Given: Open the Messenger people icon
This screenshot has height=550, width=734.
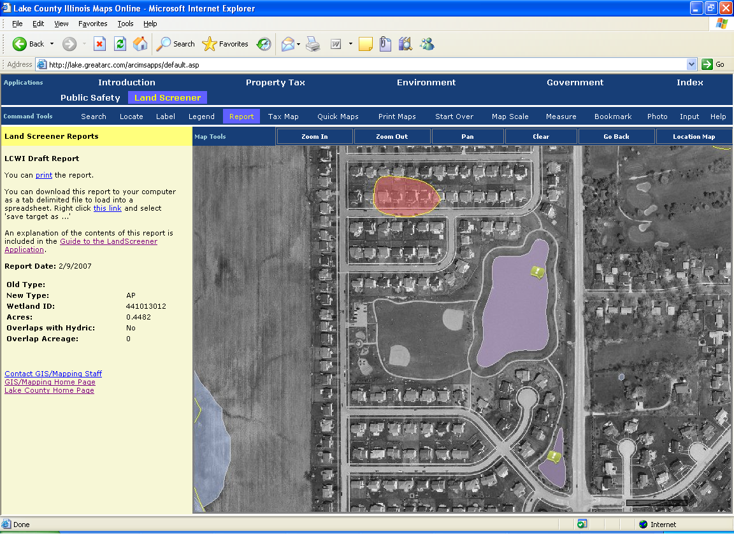Looking at the screenshot, I should tap(427, 44).
